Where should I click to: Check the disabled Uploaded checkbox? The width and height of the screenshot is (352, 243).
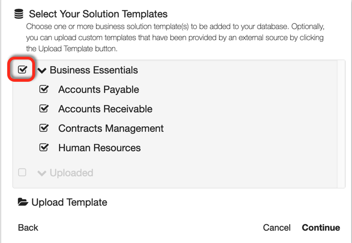tap(22, 172)
